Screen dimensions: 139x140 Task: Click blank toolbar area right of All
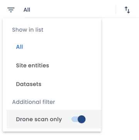pos(72,10)
